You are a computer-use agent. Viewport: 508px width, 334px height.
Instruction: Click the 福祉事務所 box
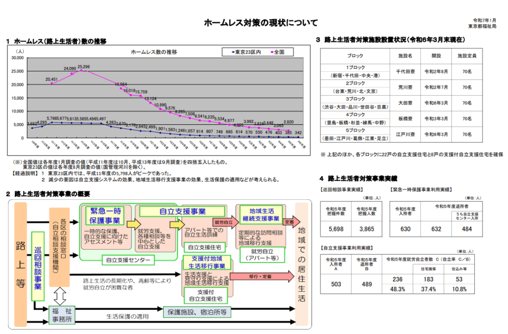[x=62, y=315]
